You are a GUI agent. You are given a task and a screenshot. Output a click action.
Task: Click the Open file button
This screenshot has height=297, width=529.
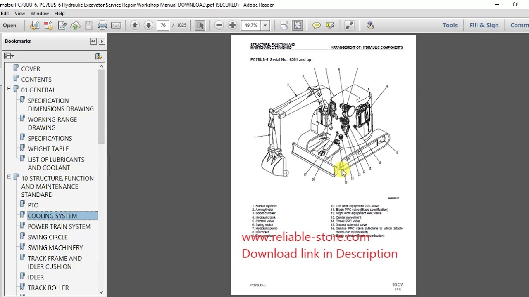[x=10, y=25]
